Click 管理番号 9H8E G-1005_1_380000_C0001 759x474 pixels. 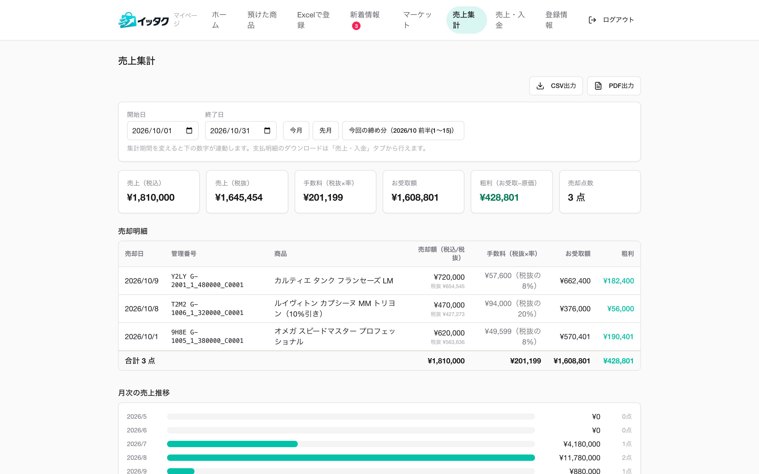pos(207,336)
